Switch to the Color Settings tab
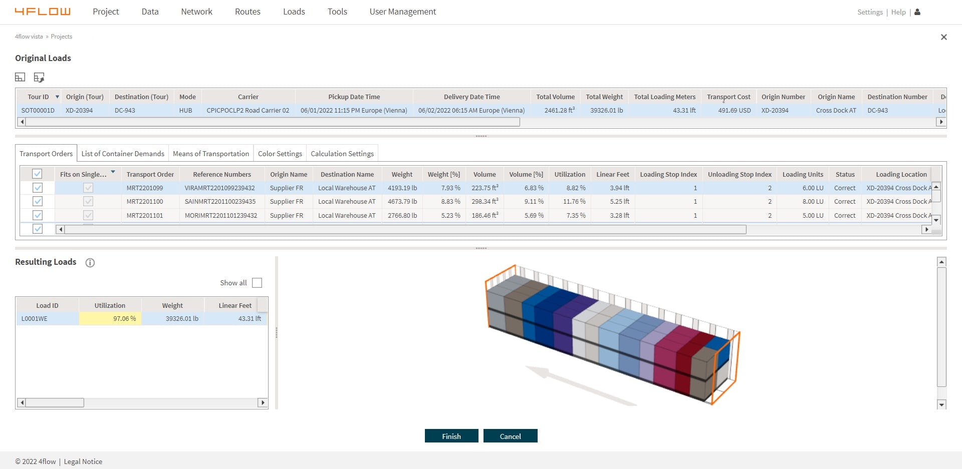 (x=280, y=153)
